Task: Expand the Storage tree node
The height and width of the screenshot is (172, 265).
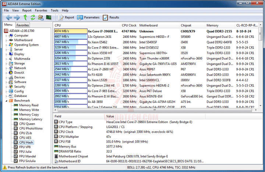Action: (6, 64)
